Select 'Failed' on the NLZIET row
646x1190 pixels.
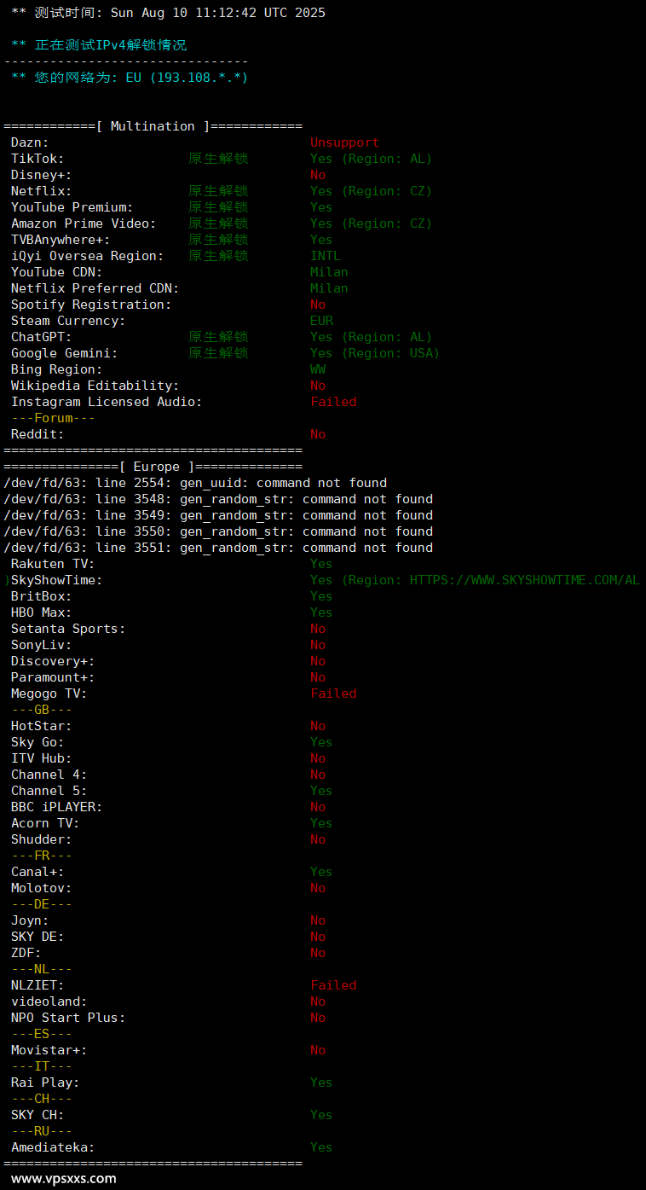[333, 985]
